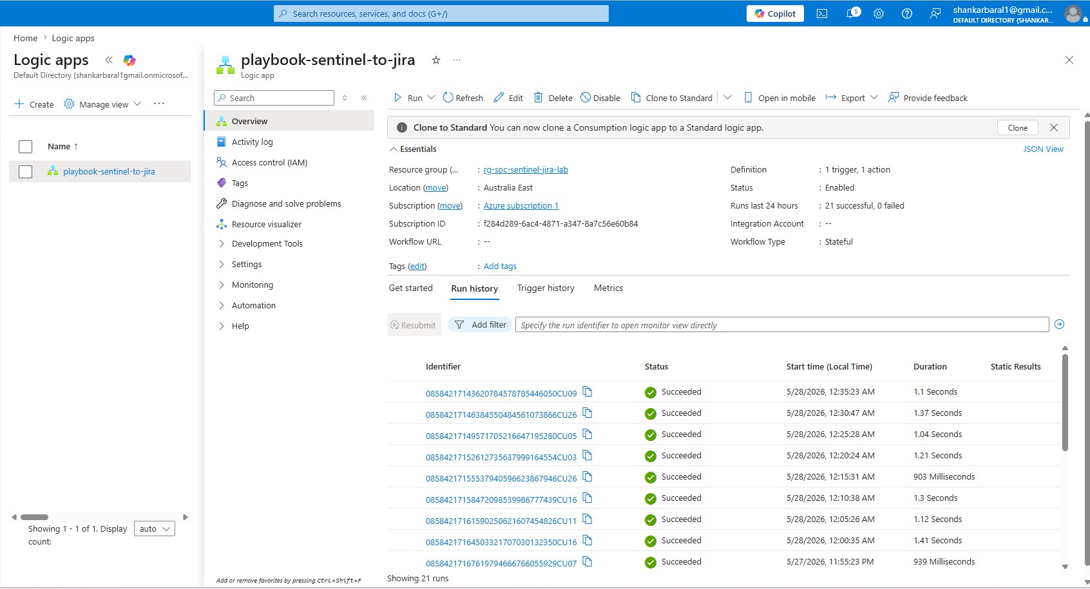Close the playbook blade
Screen dimensions: 1090x589
click(1069, 60)
